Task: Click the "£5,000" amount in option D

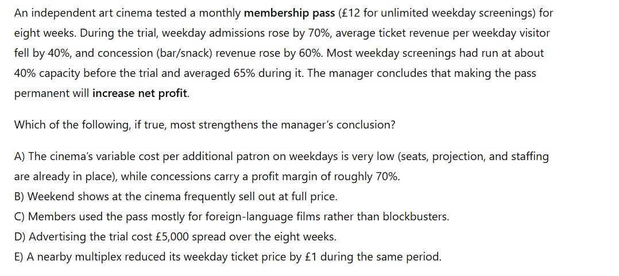Action: tap(174, 236)
